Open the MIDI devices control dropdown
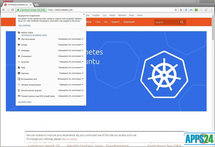Viewport: 215px width, 147px height. 71,96
